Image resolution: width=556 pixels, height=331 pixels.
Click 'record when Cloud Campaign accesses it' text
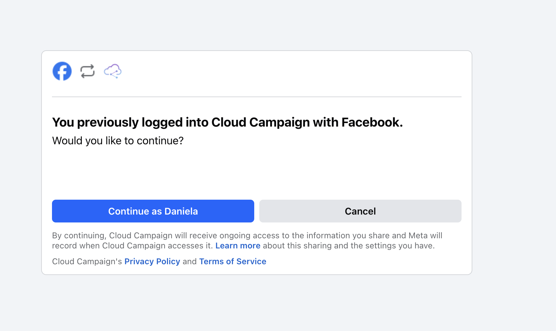(133, 246)
